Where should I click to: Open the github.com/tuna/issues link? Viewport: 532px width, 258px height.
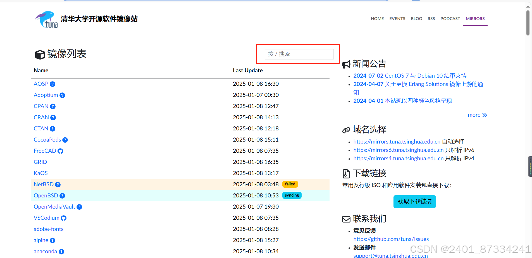391,239
